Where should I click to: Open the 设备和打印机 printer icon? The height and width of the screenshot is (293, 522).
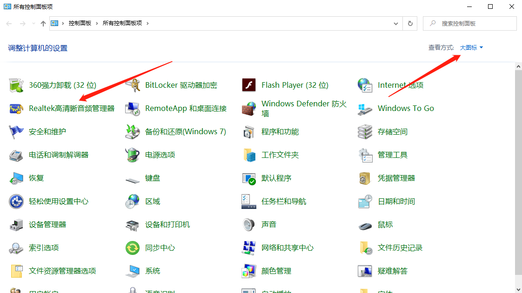coord(133,225)
